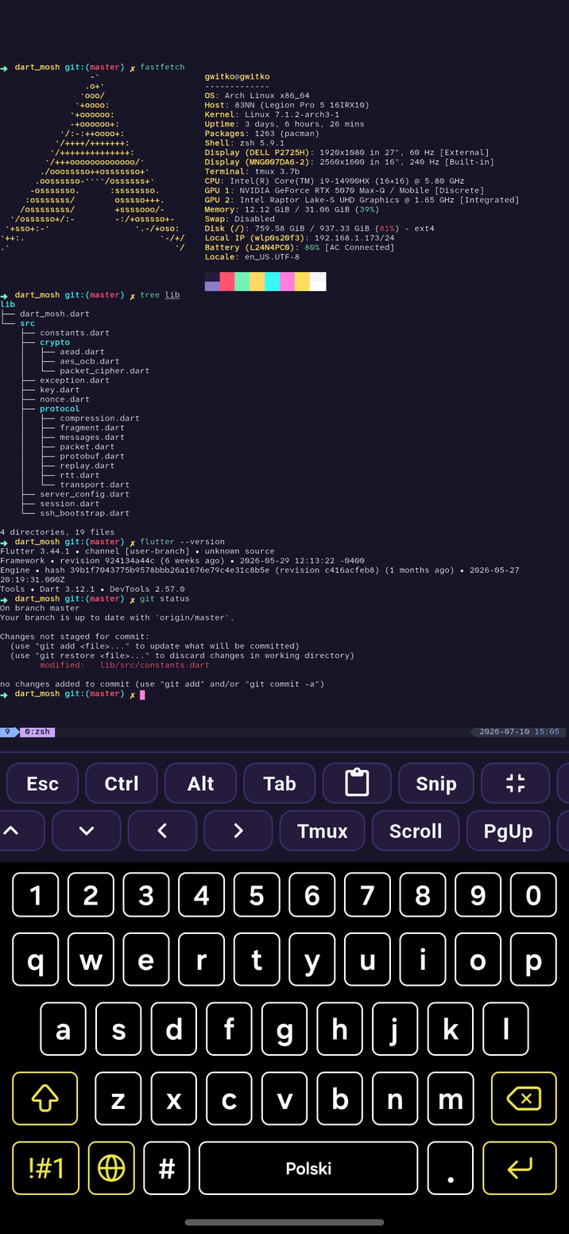Tap the collapse fullscreen icon
The width and height of the screenshot is (569, 1234).
(x=516, y=783)
